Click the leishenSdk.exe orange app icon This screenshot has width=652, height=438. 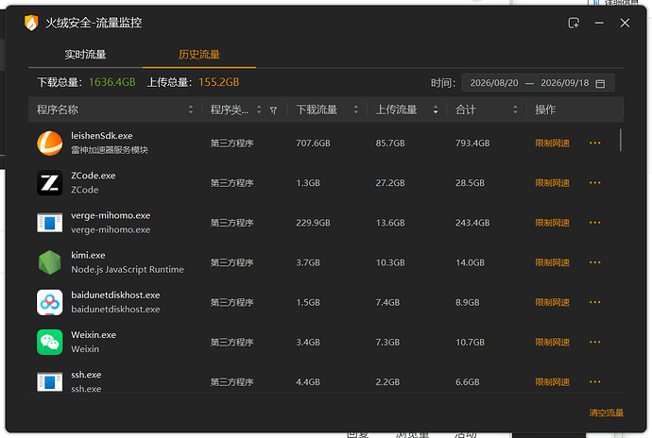[x=49, y=143]
